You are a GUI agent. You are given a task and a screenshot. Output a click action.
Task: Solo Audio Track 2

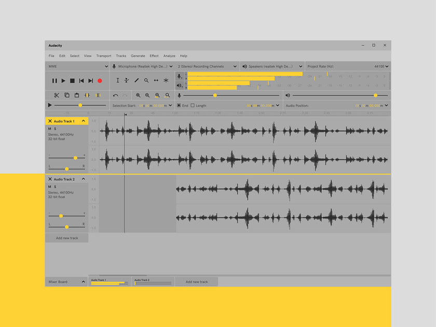(55, 185)
